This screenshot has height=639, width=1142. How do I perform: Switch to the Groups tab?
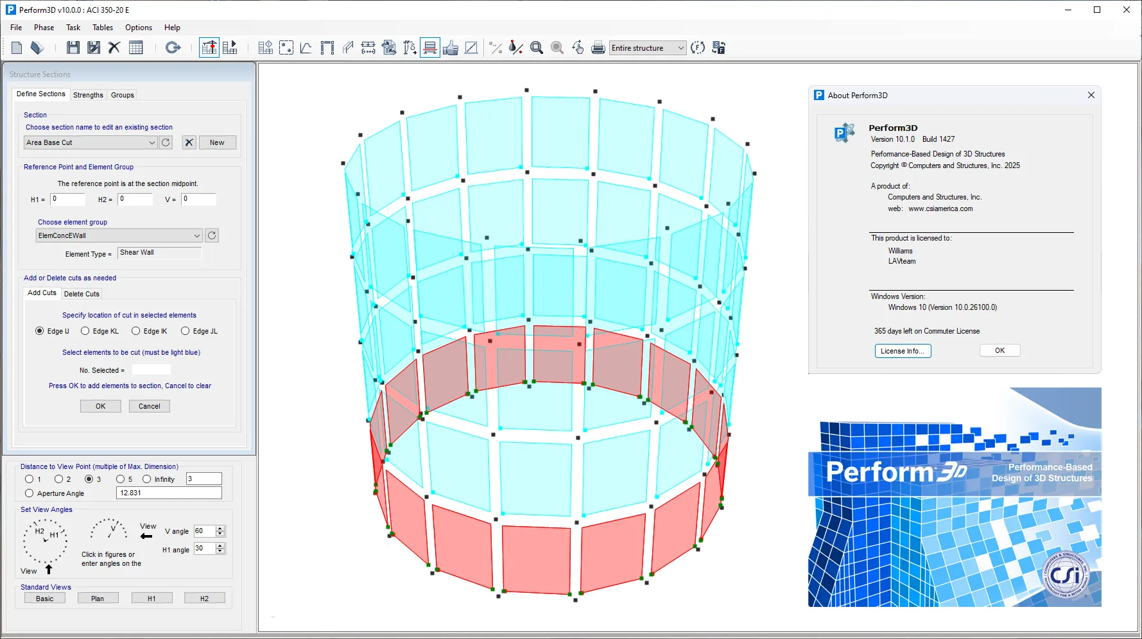point(122,95)
